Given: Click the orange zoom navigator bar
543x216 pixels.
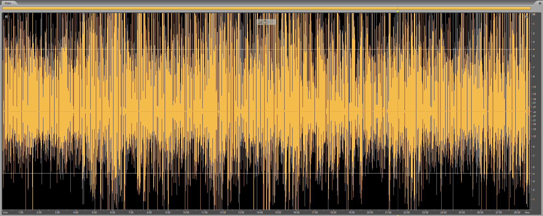Looking at the screenshot, I should pos(266,8).
